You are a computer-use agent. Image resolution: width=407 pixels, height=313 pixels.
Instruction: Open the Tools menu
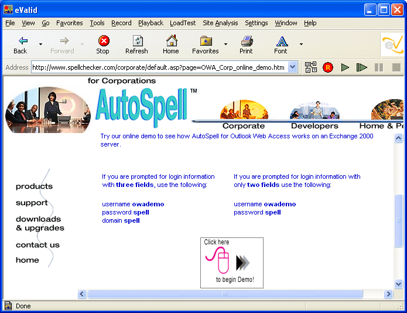97,23
